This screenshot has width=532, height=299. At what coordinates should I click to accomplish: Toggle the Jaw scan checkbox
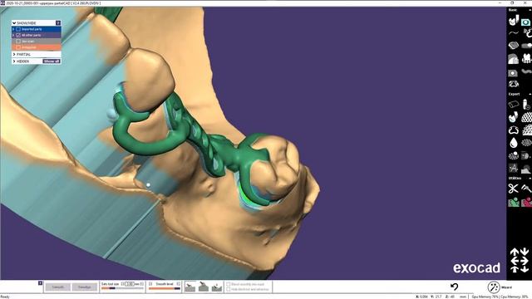(18, 42)
